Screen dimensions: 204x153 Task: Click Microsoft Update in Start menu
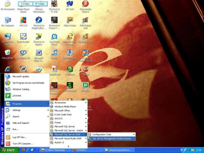coord(27,76)
